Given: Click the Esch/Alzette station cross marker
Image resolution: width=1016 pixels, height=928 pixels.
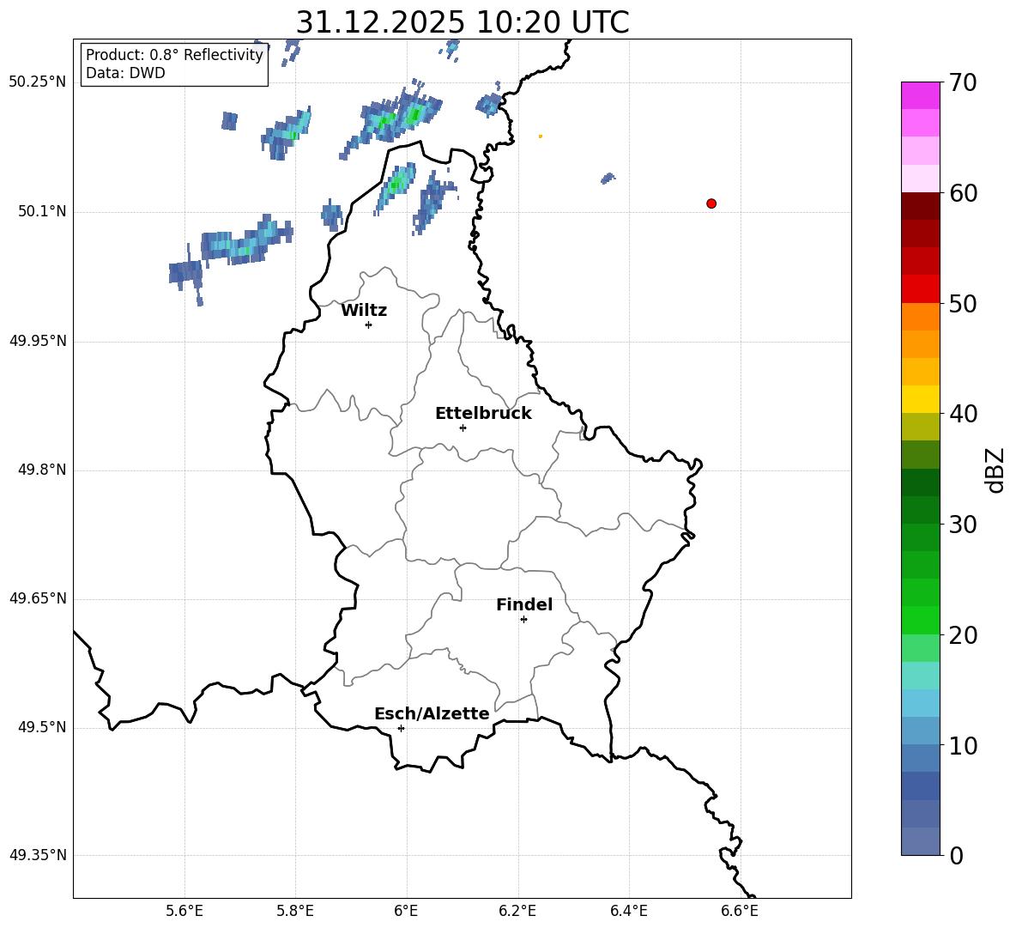Looking at the screenshot, I should 401,728.
